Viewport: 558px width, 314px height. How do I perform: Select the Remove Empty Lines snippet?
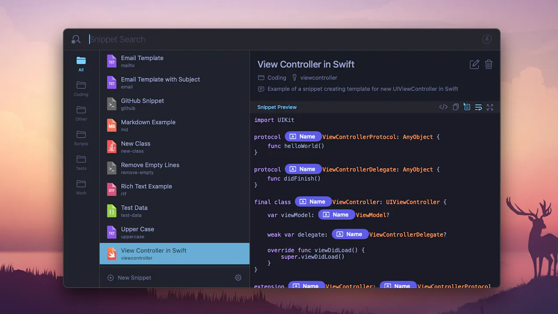174,168
